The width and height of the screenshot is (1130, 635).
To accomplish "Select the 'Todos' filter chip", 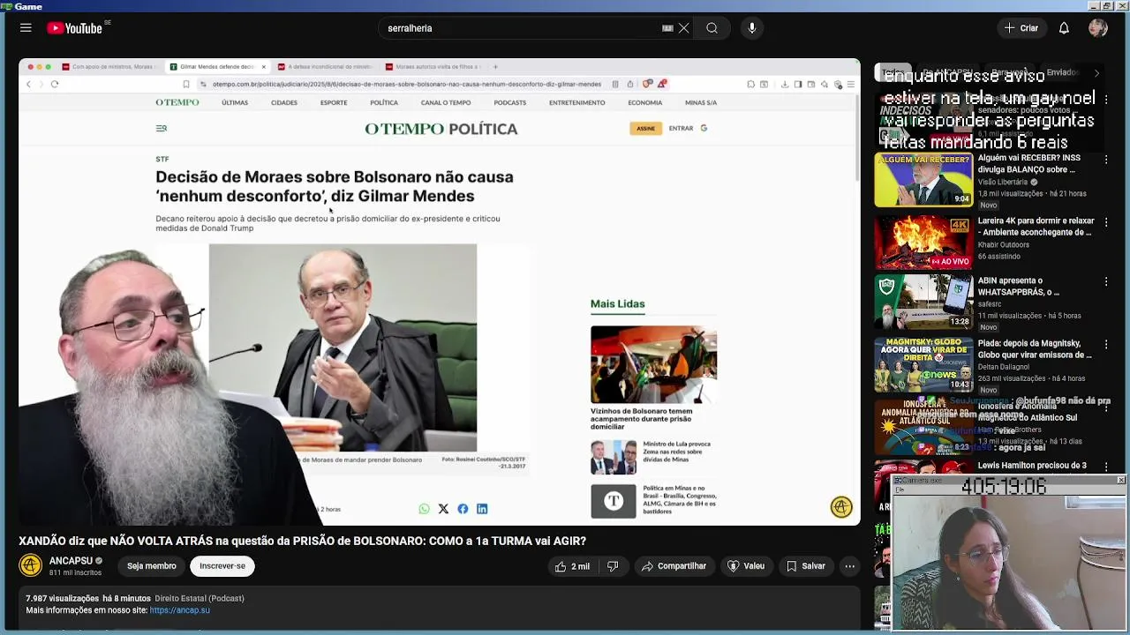I will [893, 72].
